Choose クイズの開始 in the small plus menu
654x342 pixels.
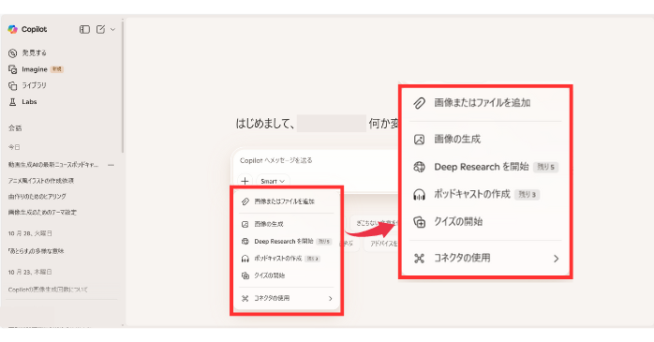[287, 275]
